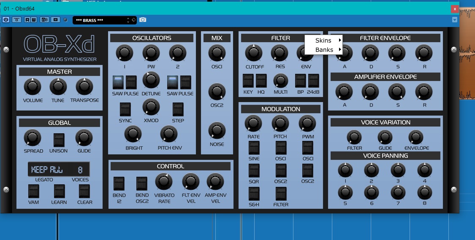Click filter envelope R knob
The height and width of the screenshot is (240, 475).
pyautogui.click(x=424, y=53)
